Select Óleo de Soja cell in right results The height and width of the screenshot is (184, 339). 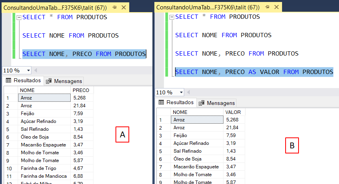[197, 159]
